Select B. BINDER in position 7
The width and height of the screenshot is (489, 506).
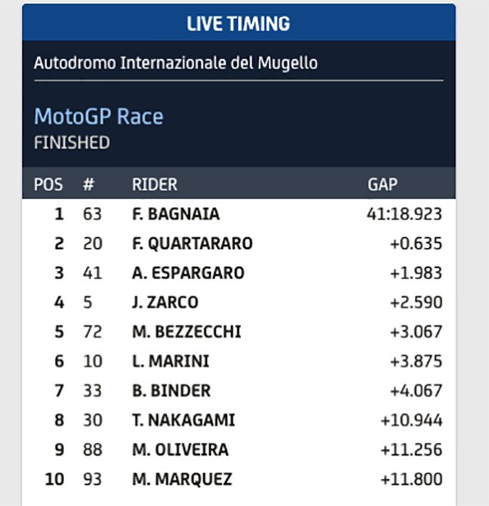pos(172,391)
